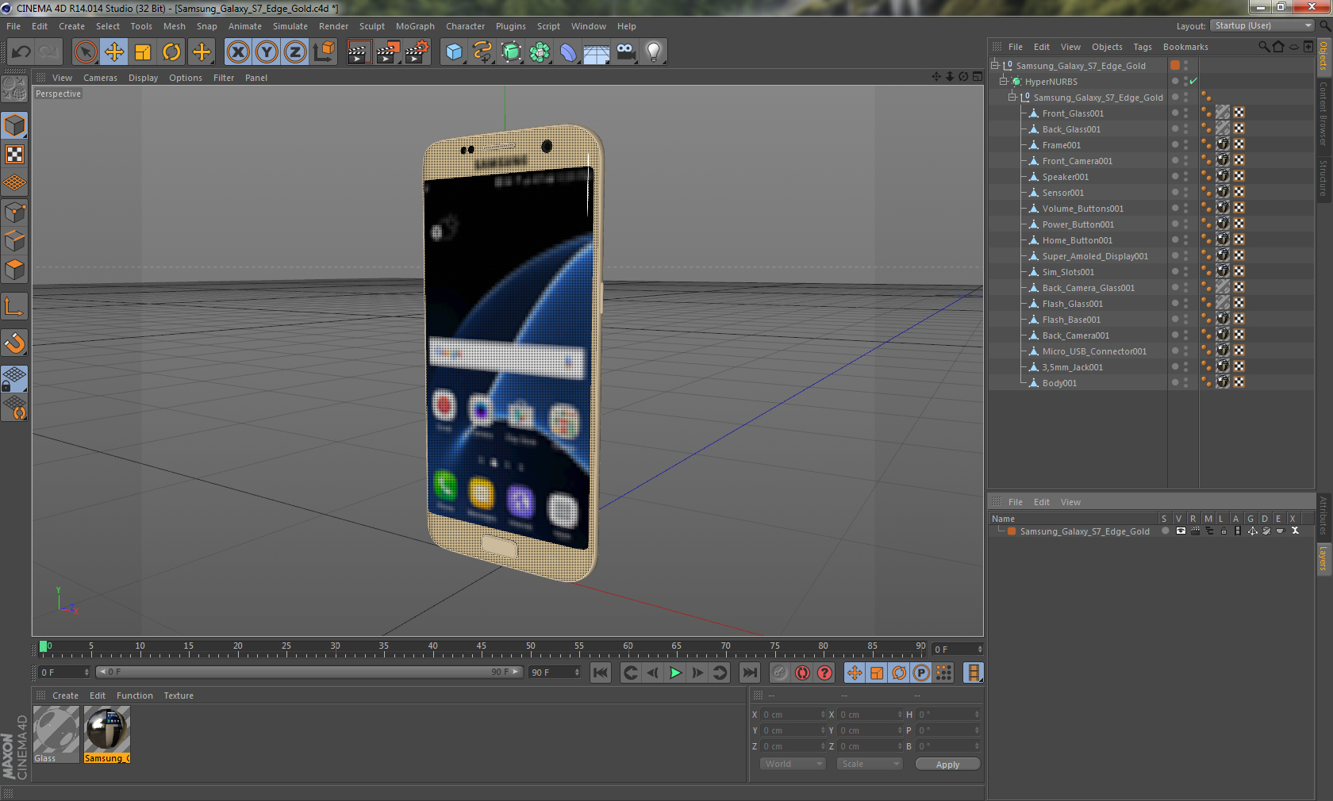Switch to Polygons mode
This screenshot has height=801, width=1333.
tap(14, 270)
